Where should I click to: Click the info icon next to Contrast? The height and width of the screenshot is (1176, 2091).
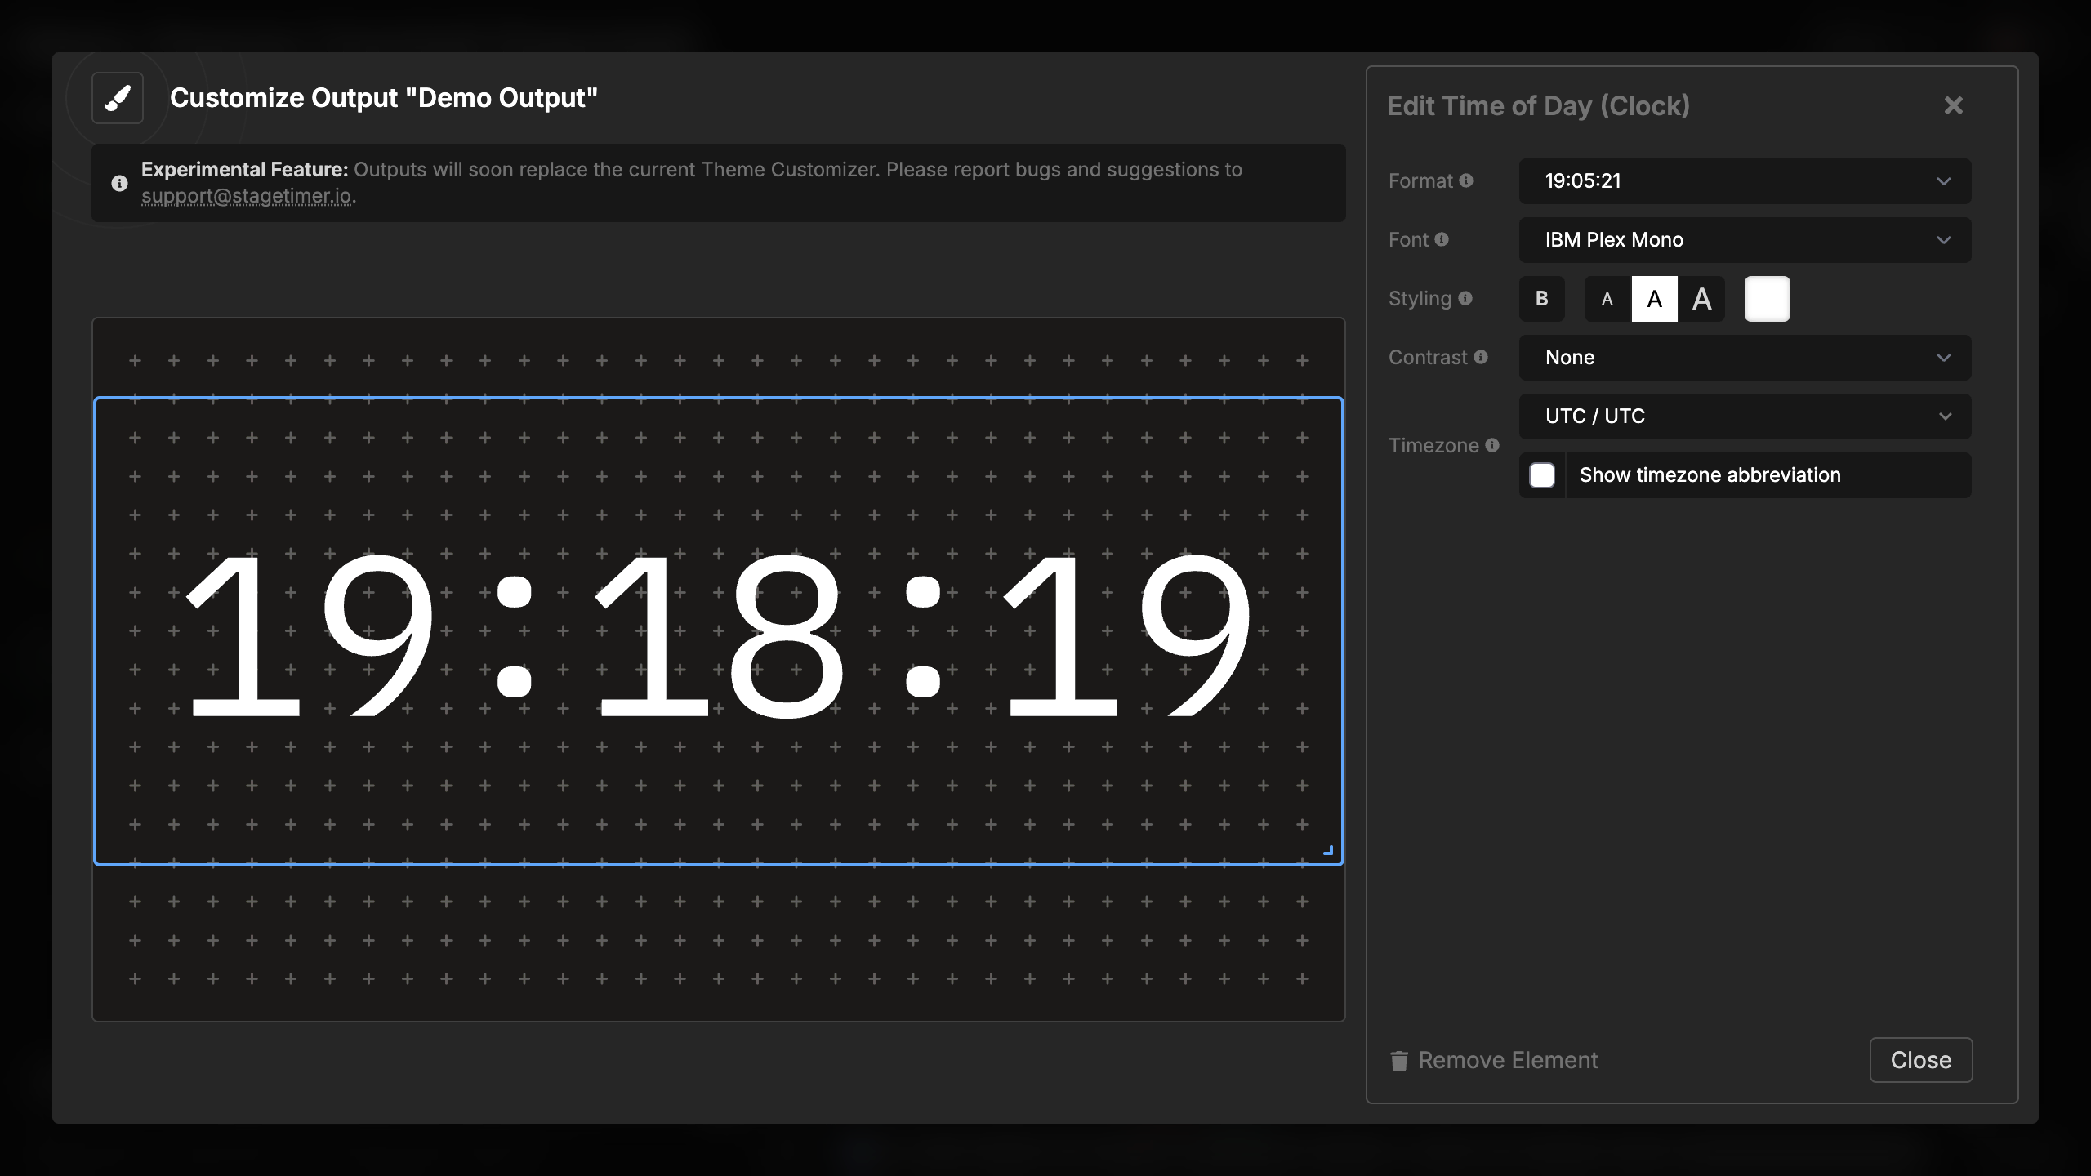point(1482,357)
